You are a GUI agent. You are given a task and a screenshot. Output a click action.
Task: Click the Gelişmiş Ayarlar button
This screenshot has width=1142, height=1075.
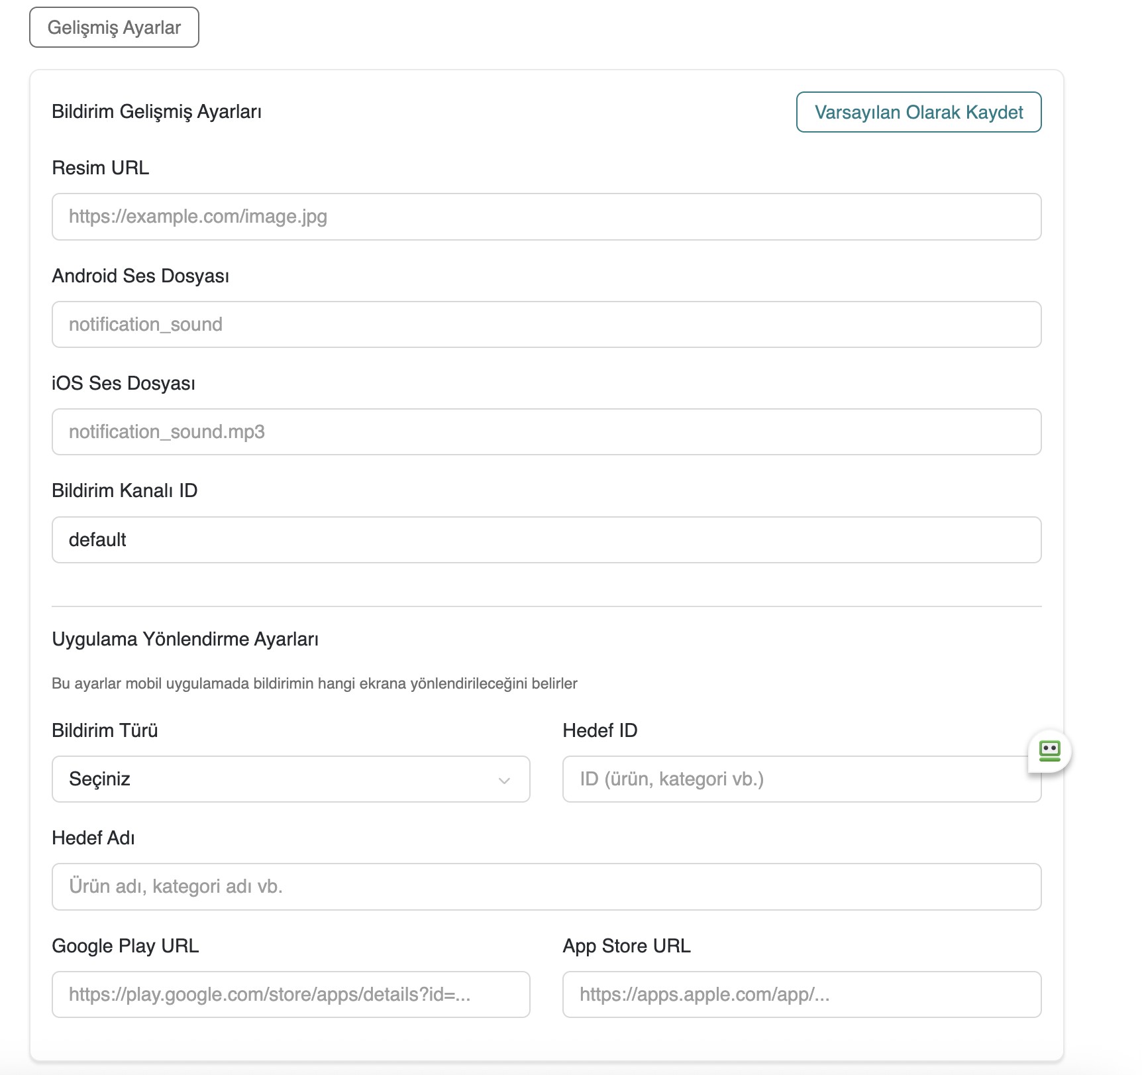click(114, 27)
